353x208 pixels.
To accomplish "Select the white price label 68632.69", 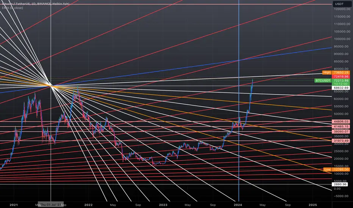I will pos(341,88).
